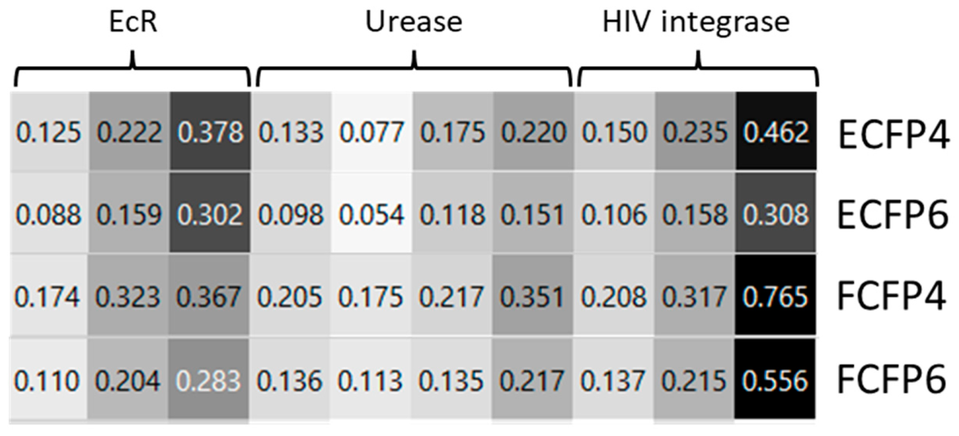Select the cell reading 0.351

tap(532, 297)
